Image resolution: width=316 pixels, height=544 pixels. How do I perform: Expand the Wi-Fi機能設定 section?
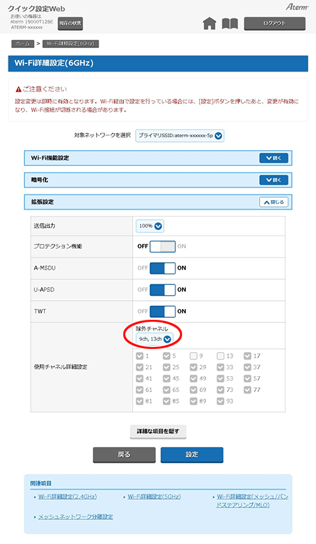274,158
